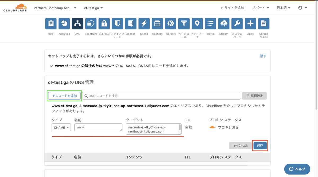
Task: Open the 日本語 language dropdown
Action: pyautogui.click(x=284, y=8)
